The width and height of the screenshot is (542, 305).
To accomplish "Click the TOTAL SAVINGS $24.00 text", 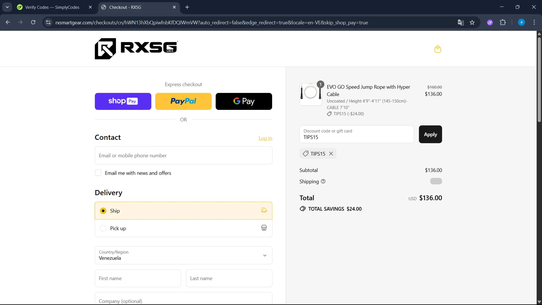I will point(335,209).
